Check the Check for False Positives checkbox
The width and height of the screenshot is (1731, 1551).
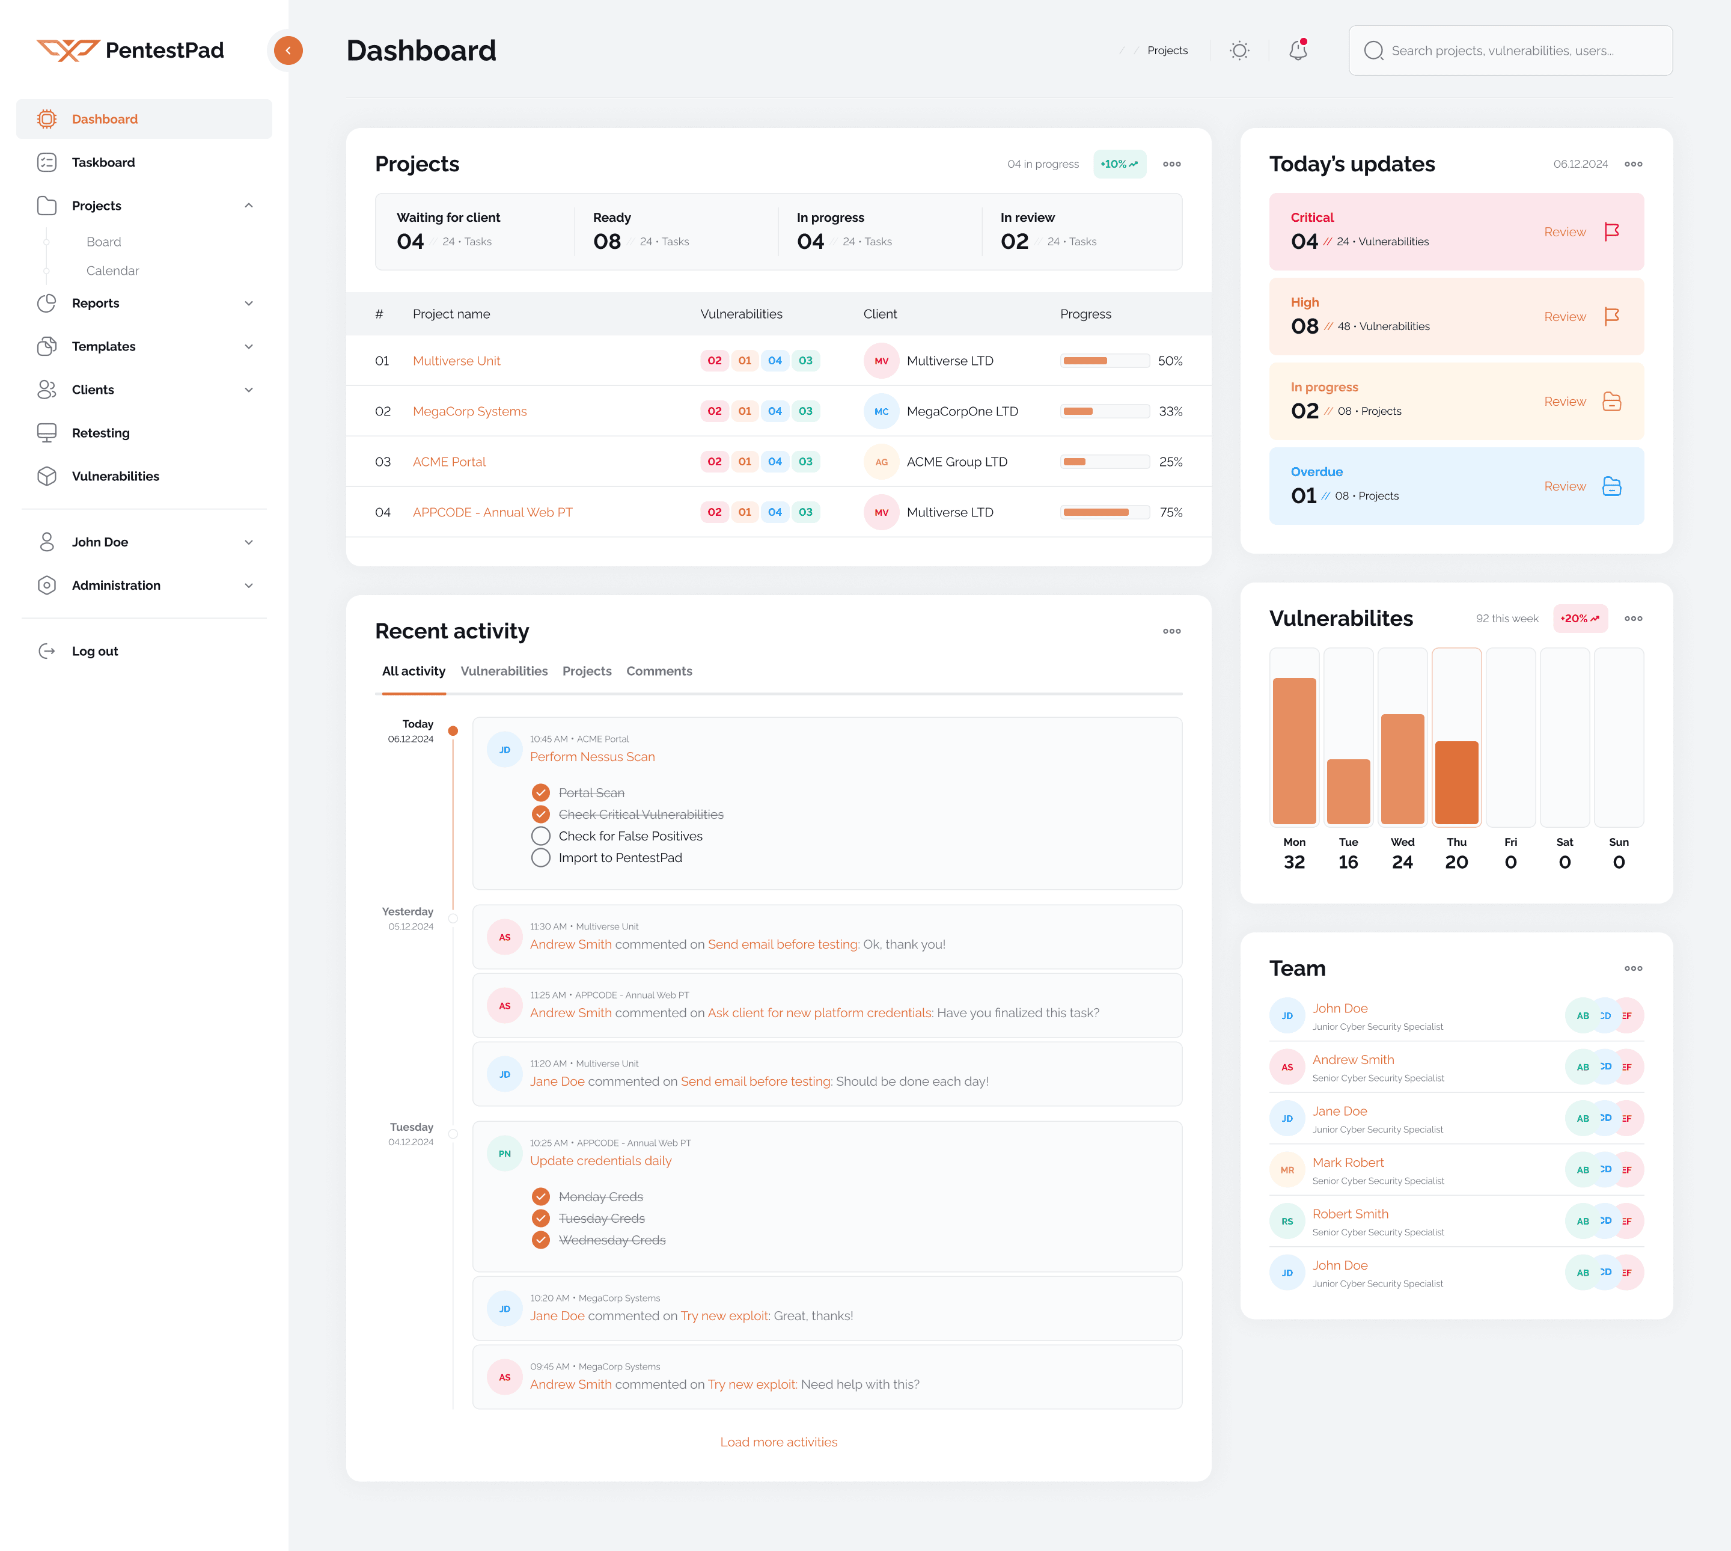(x=541, y=836)
